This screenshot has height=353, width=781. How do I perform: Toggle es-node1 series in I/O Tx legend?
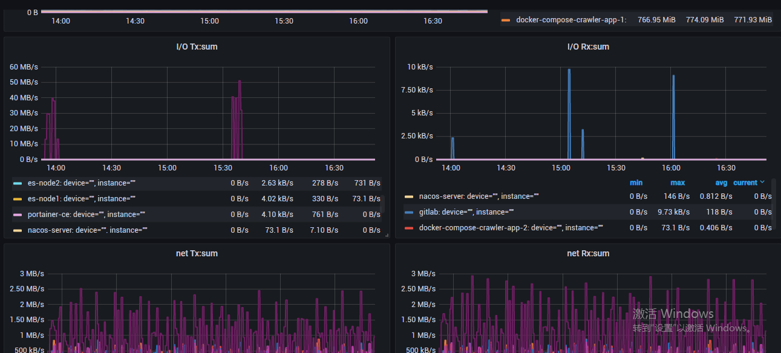pyautogui.click(x=81, y=199)
